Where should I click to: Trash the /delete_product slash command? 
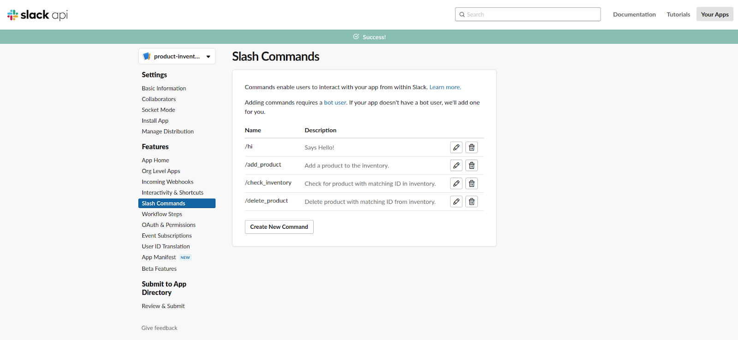pyautogui.click(x=471, y=202)
